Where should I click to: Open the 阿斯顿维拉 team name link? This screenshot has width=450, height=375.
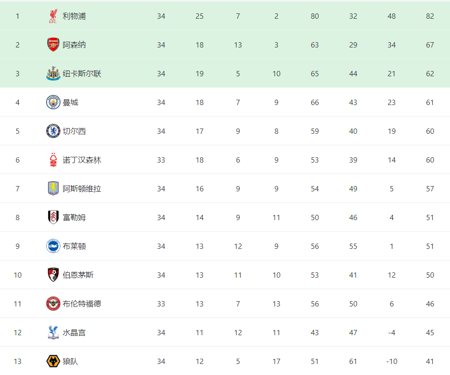(82, 189)
